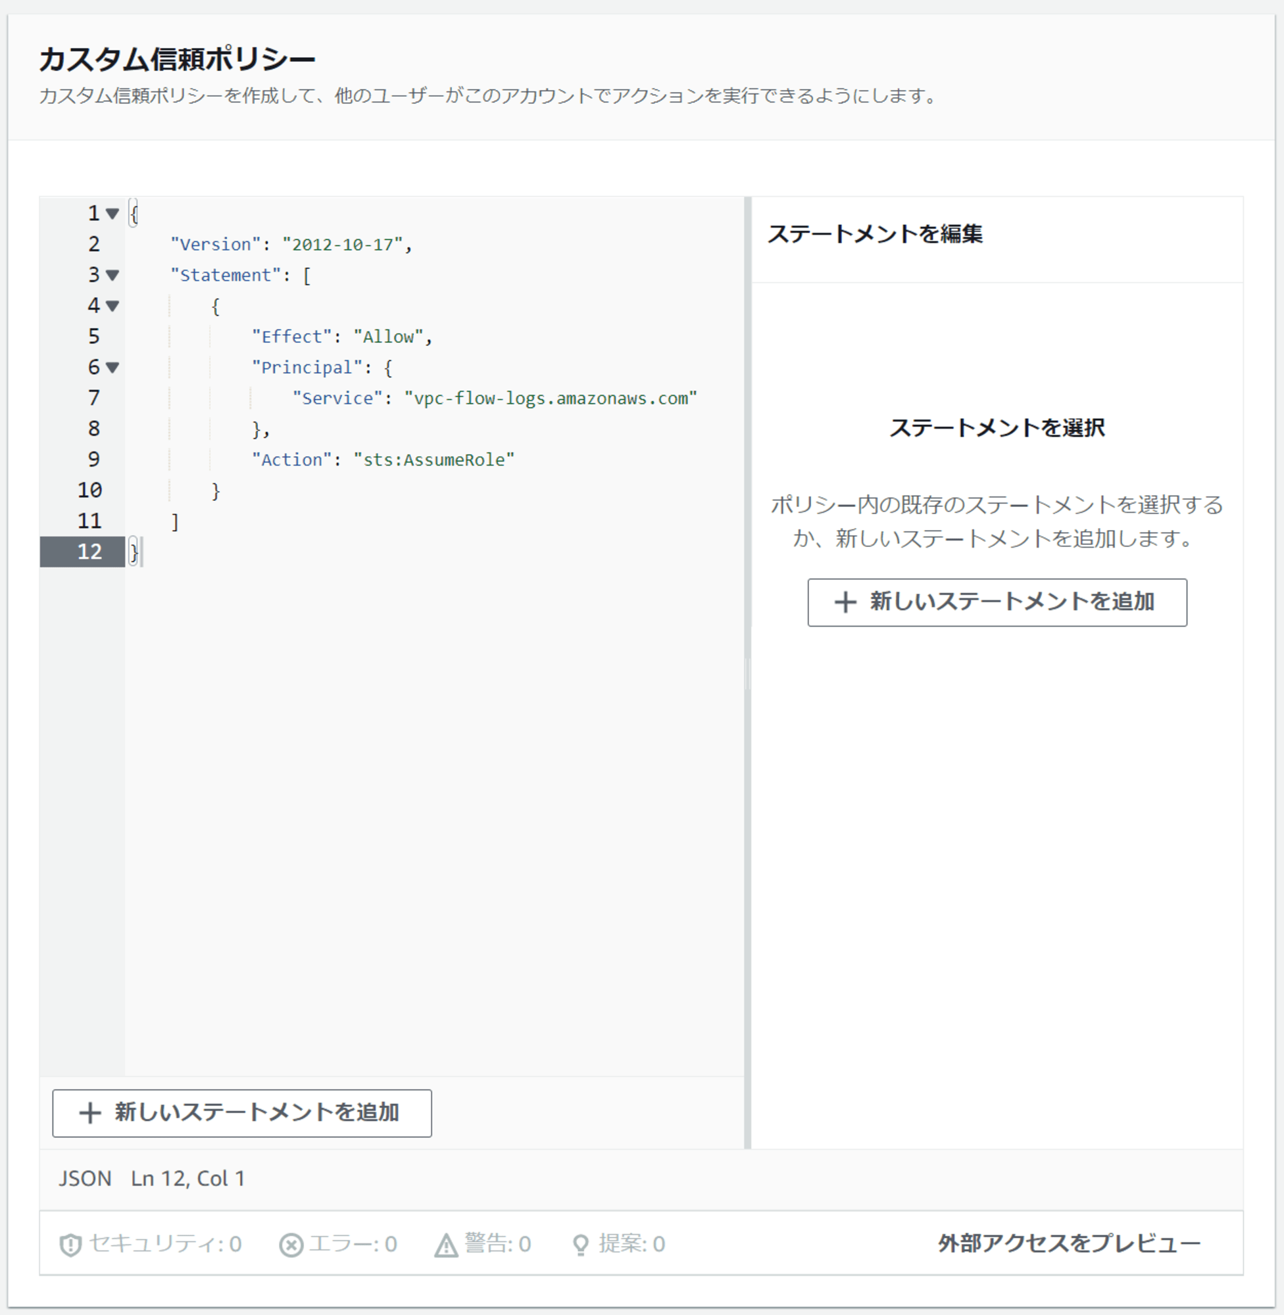This screenshot has width=1284, height=1315.
Task: Click the ステートメントを編集 panel heading
Action: pyautogui.click(x=875, y=234)
